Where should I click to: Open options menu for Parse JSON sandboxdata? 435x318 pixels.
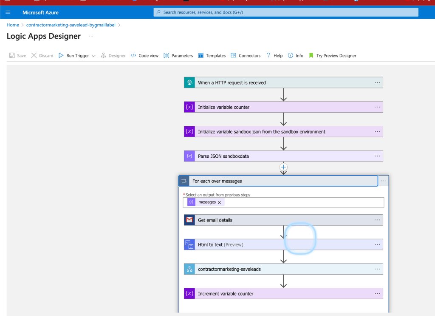point(378,156)
